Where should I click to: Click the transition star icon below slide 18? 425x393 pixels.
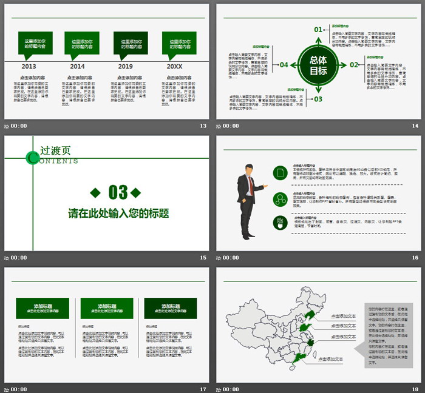[x=219, y=389]
